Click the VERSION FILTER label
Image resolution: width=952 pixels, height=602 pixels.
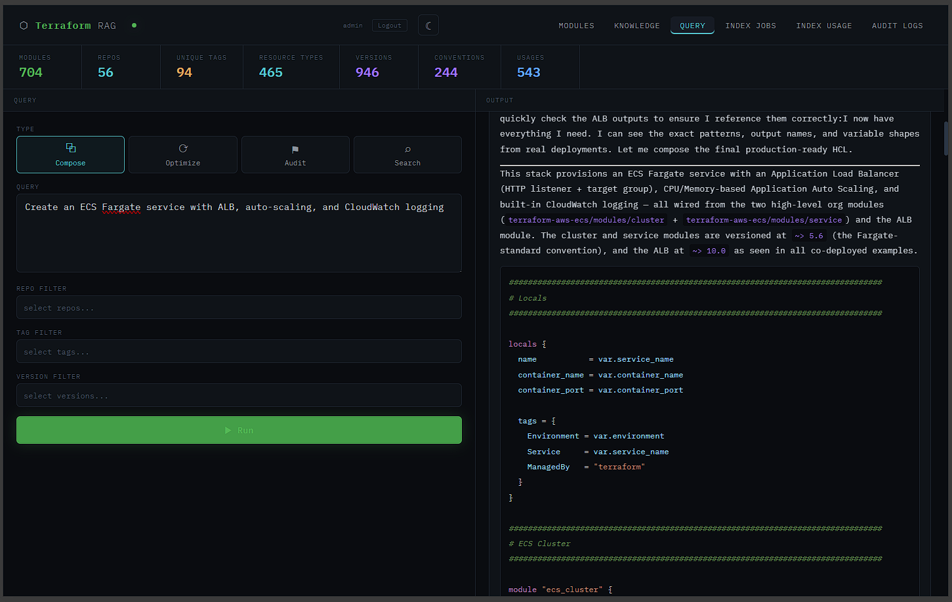click(x=49, y=377)
